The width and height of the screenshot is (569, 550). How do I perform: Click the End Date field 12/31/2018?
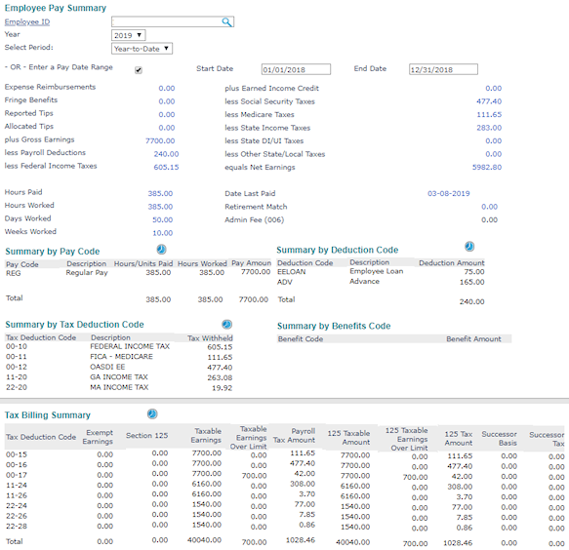click(443, 69)
